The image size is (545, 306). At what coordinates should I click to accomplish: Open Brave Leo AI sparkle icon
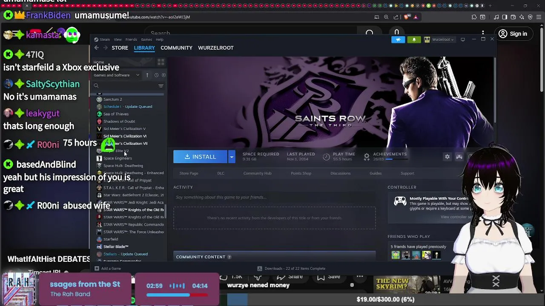coord(522,17)
